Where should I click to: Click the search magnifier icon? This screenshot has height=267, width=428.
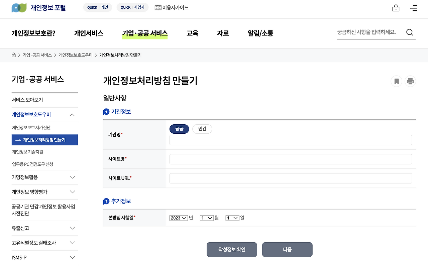click(409, 32)
